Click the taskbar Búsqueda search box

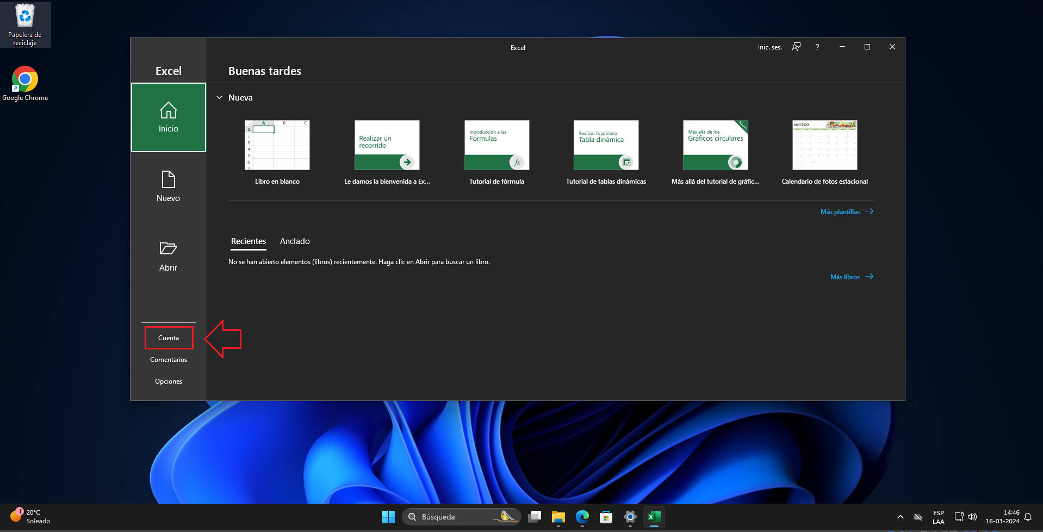(x=461, y=517)
